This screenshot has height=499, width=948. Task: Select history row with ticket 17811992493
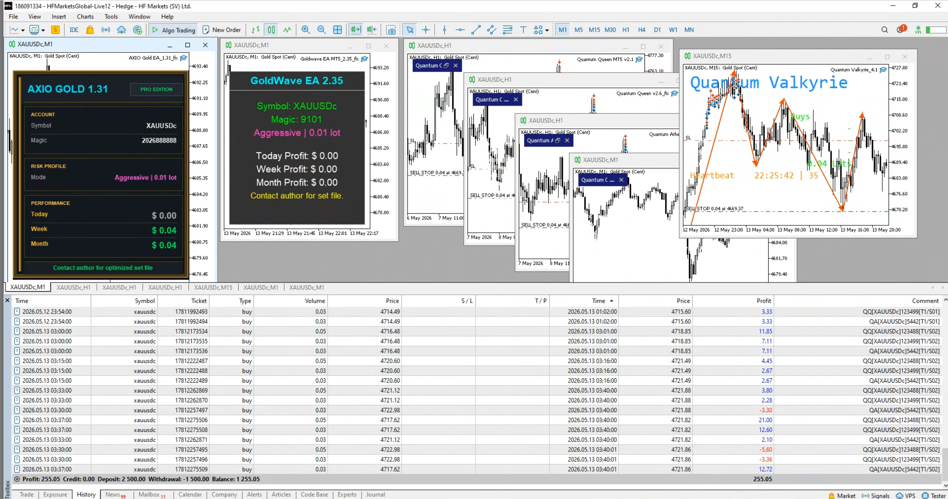(477, 311)
